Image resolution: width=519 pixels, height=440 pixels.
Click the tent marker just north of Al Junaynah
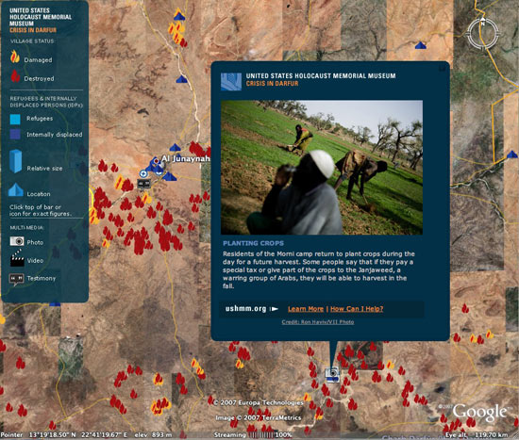(176, 147)
